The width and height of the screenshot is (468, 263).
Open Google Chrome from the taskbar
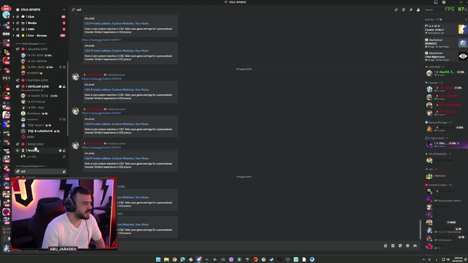click(174, 260)
